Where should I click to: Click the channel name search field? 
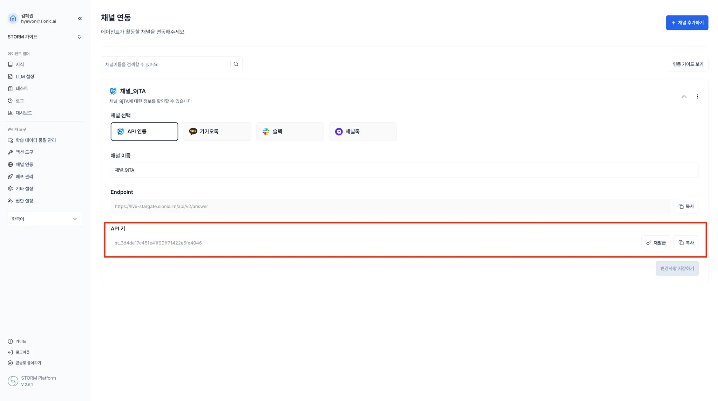coord(165,64)
